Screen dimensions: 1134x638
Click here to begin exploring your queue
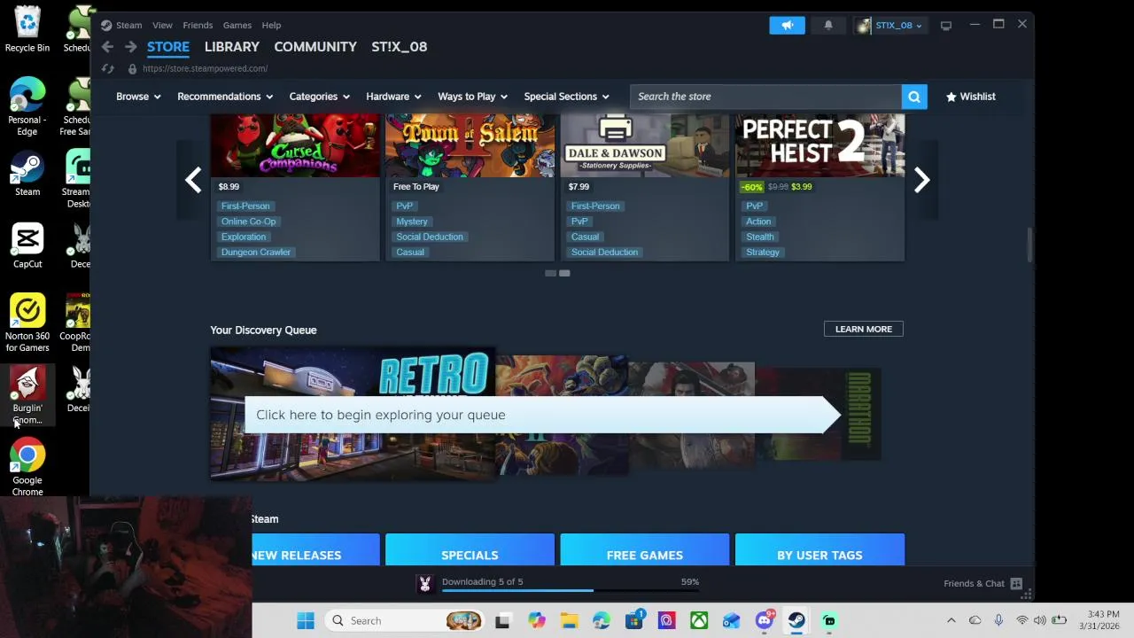tap(542, 415)
